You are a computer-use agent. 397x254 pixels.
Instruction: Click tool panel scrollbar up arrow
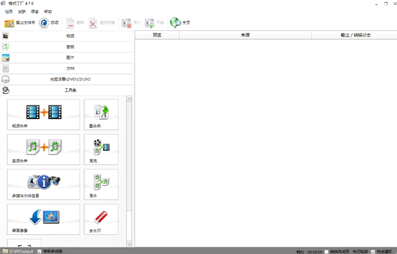tap(129, 99)
